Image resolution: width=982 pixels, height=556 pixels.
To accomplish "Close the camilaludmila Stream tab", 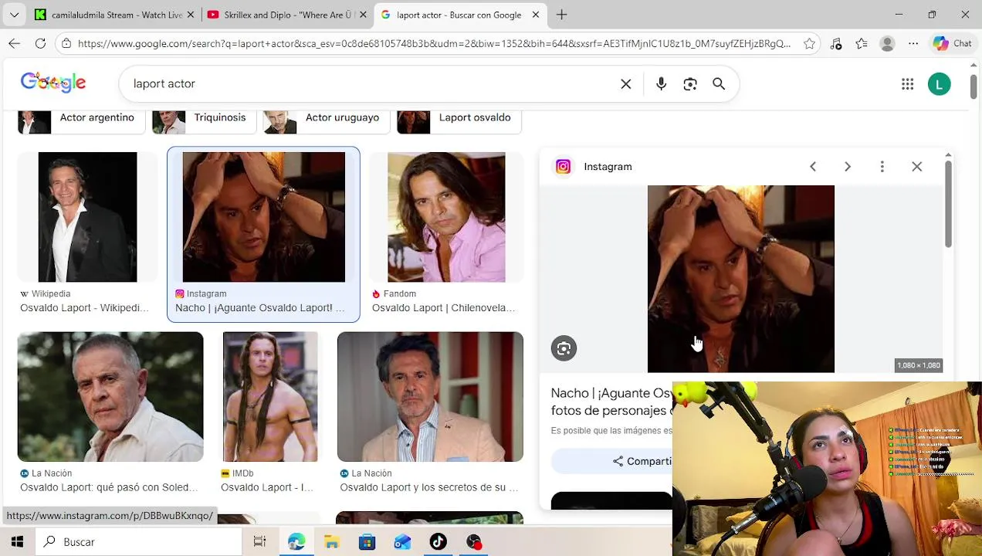I will pos(191,15).
